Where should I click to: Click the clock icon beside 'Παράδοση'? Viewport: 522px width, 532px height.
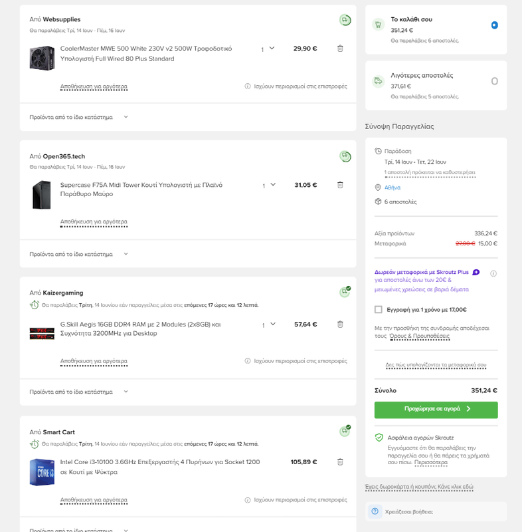point(378,151)
